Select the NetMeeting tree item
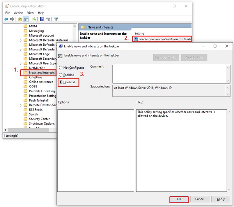 (37, 68)
